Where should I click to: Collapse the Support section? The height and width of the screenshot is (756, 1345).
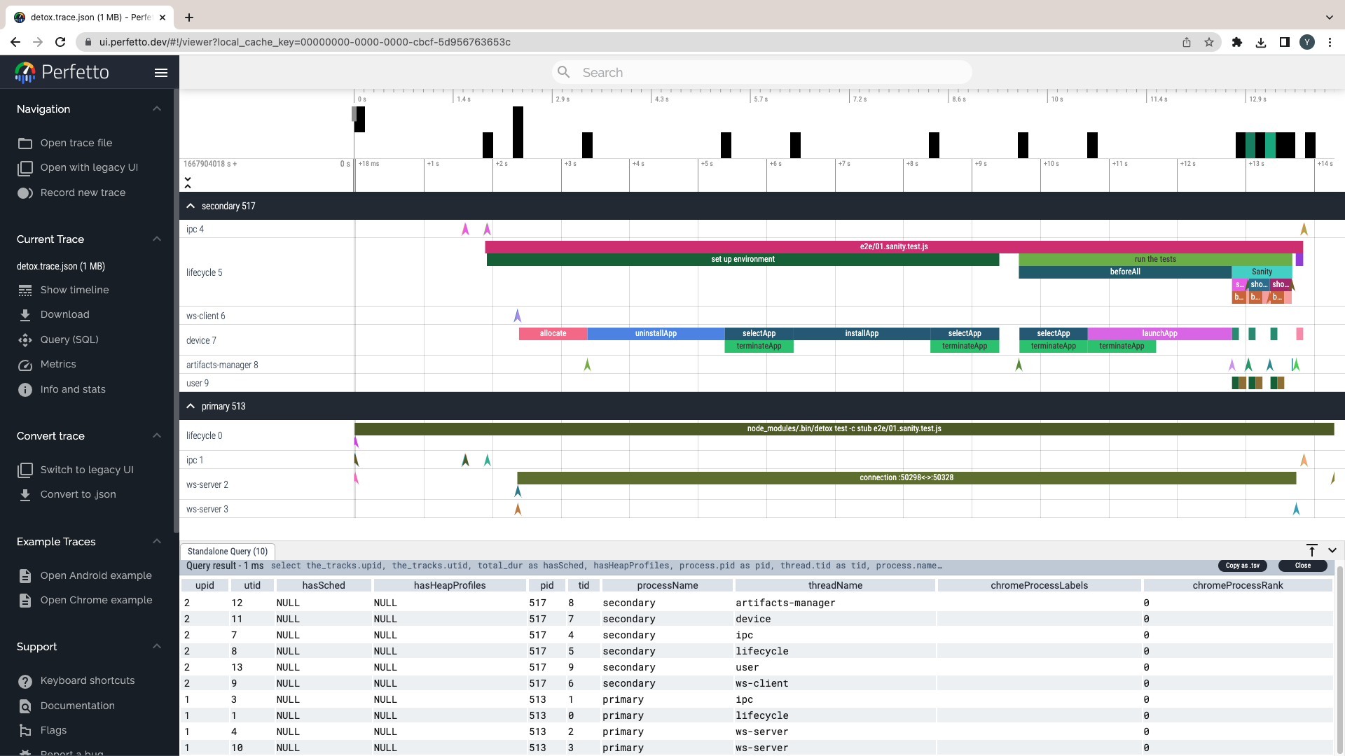tap(157, 646)
